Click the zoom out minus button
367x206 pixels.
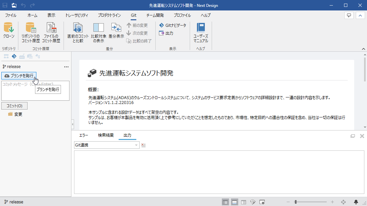click(288, 202)
